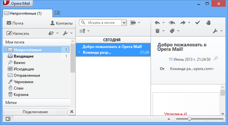The image size is (228, 125).
Task: Expand the Reply dropdown arrow
Action: point(163,23)
